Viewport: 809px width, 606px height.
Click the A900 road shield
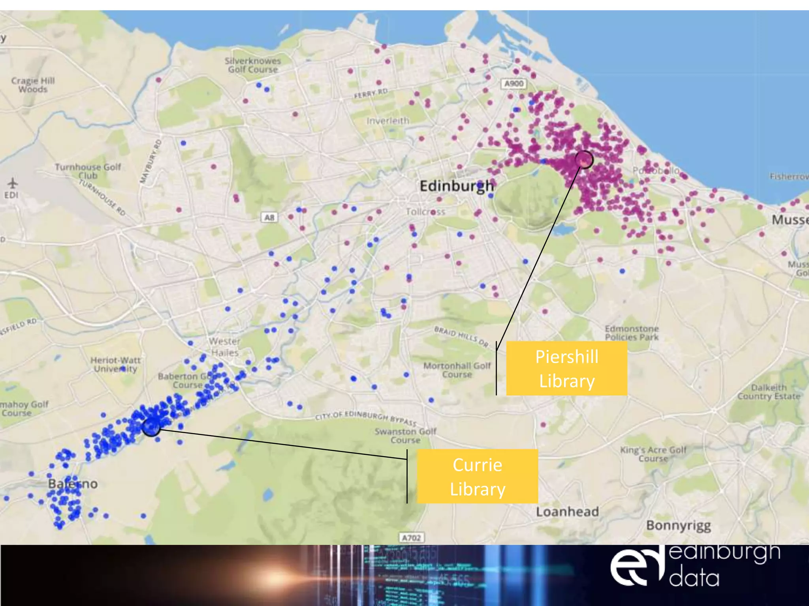click(x=514, y=84)
